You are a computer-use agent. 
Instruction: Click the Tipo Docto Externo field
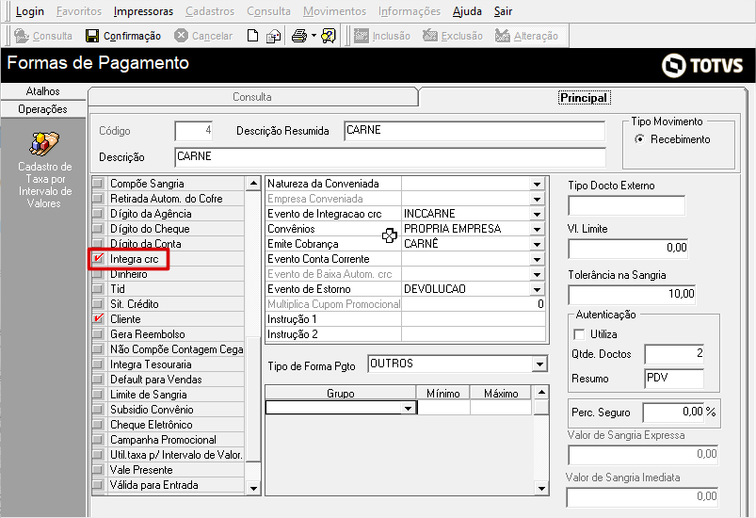626,205
